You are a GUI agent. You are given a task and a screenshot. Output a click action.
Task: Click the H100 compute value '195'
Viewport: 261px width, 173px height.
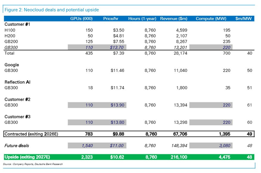(x=227, y=30)
